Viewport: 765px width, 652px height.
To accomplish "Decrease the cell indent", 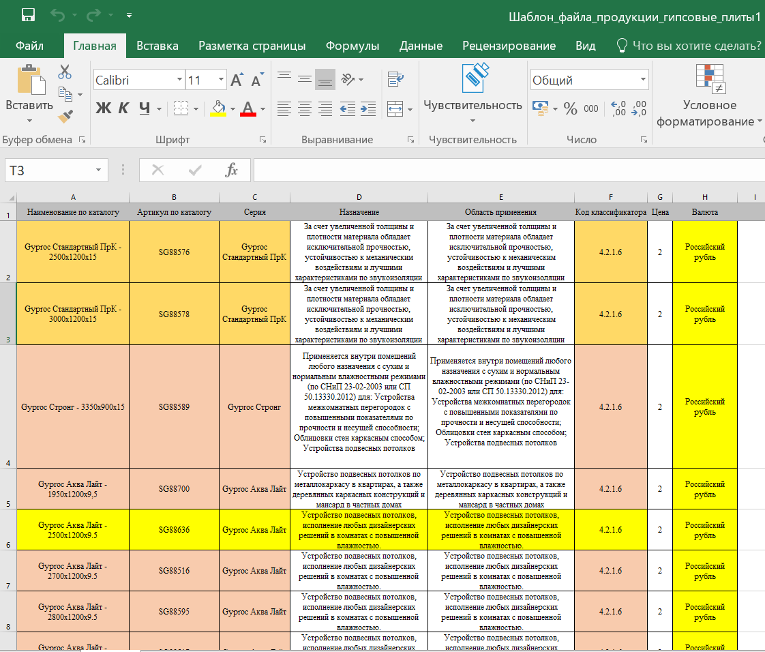I will (347, 109).
